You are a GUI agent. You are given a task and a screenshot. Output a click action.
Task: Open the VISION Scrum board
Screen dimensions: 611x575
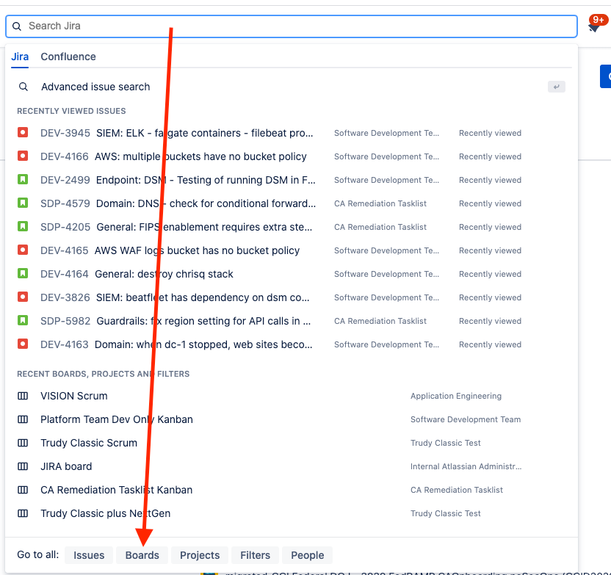[291, 396]
